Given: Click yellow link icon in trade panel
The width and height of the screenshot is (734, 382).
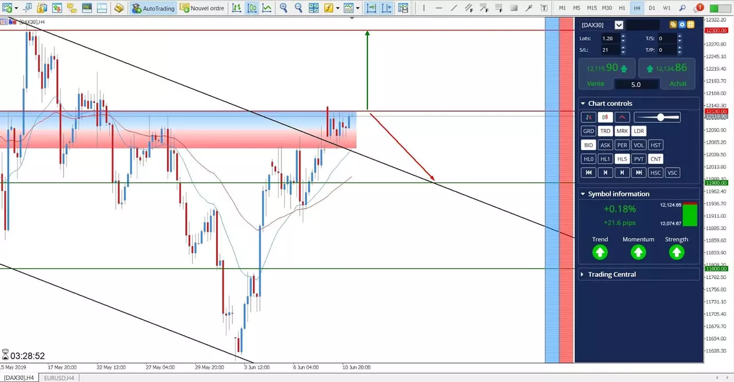Looking at the screenshot, I should point(673,25).
